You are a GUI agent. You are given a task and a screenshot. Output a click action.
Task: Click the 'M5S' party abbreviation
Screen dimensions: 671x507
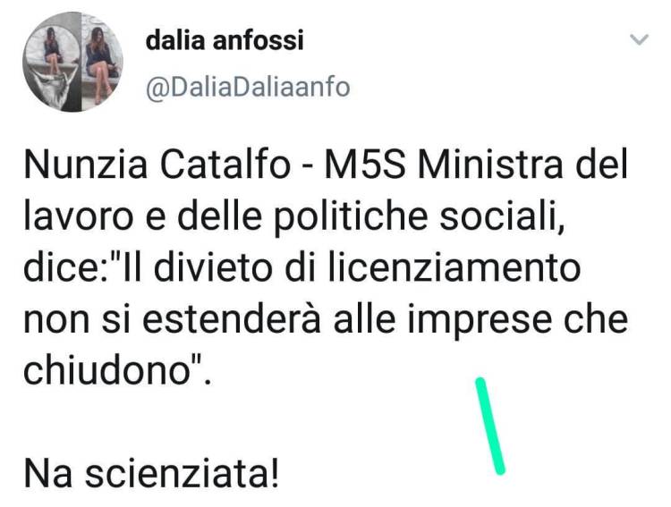365,165
